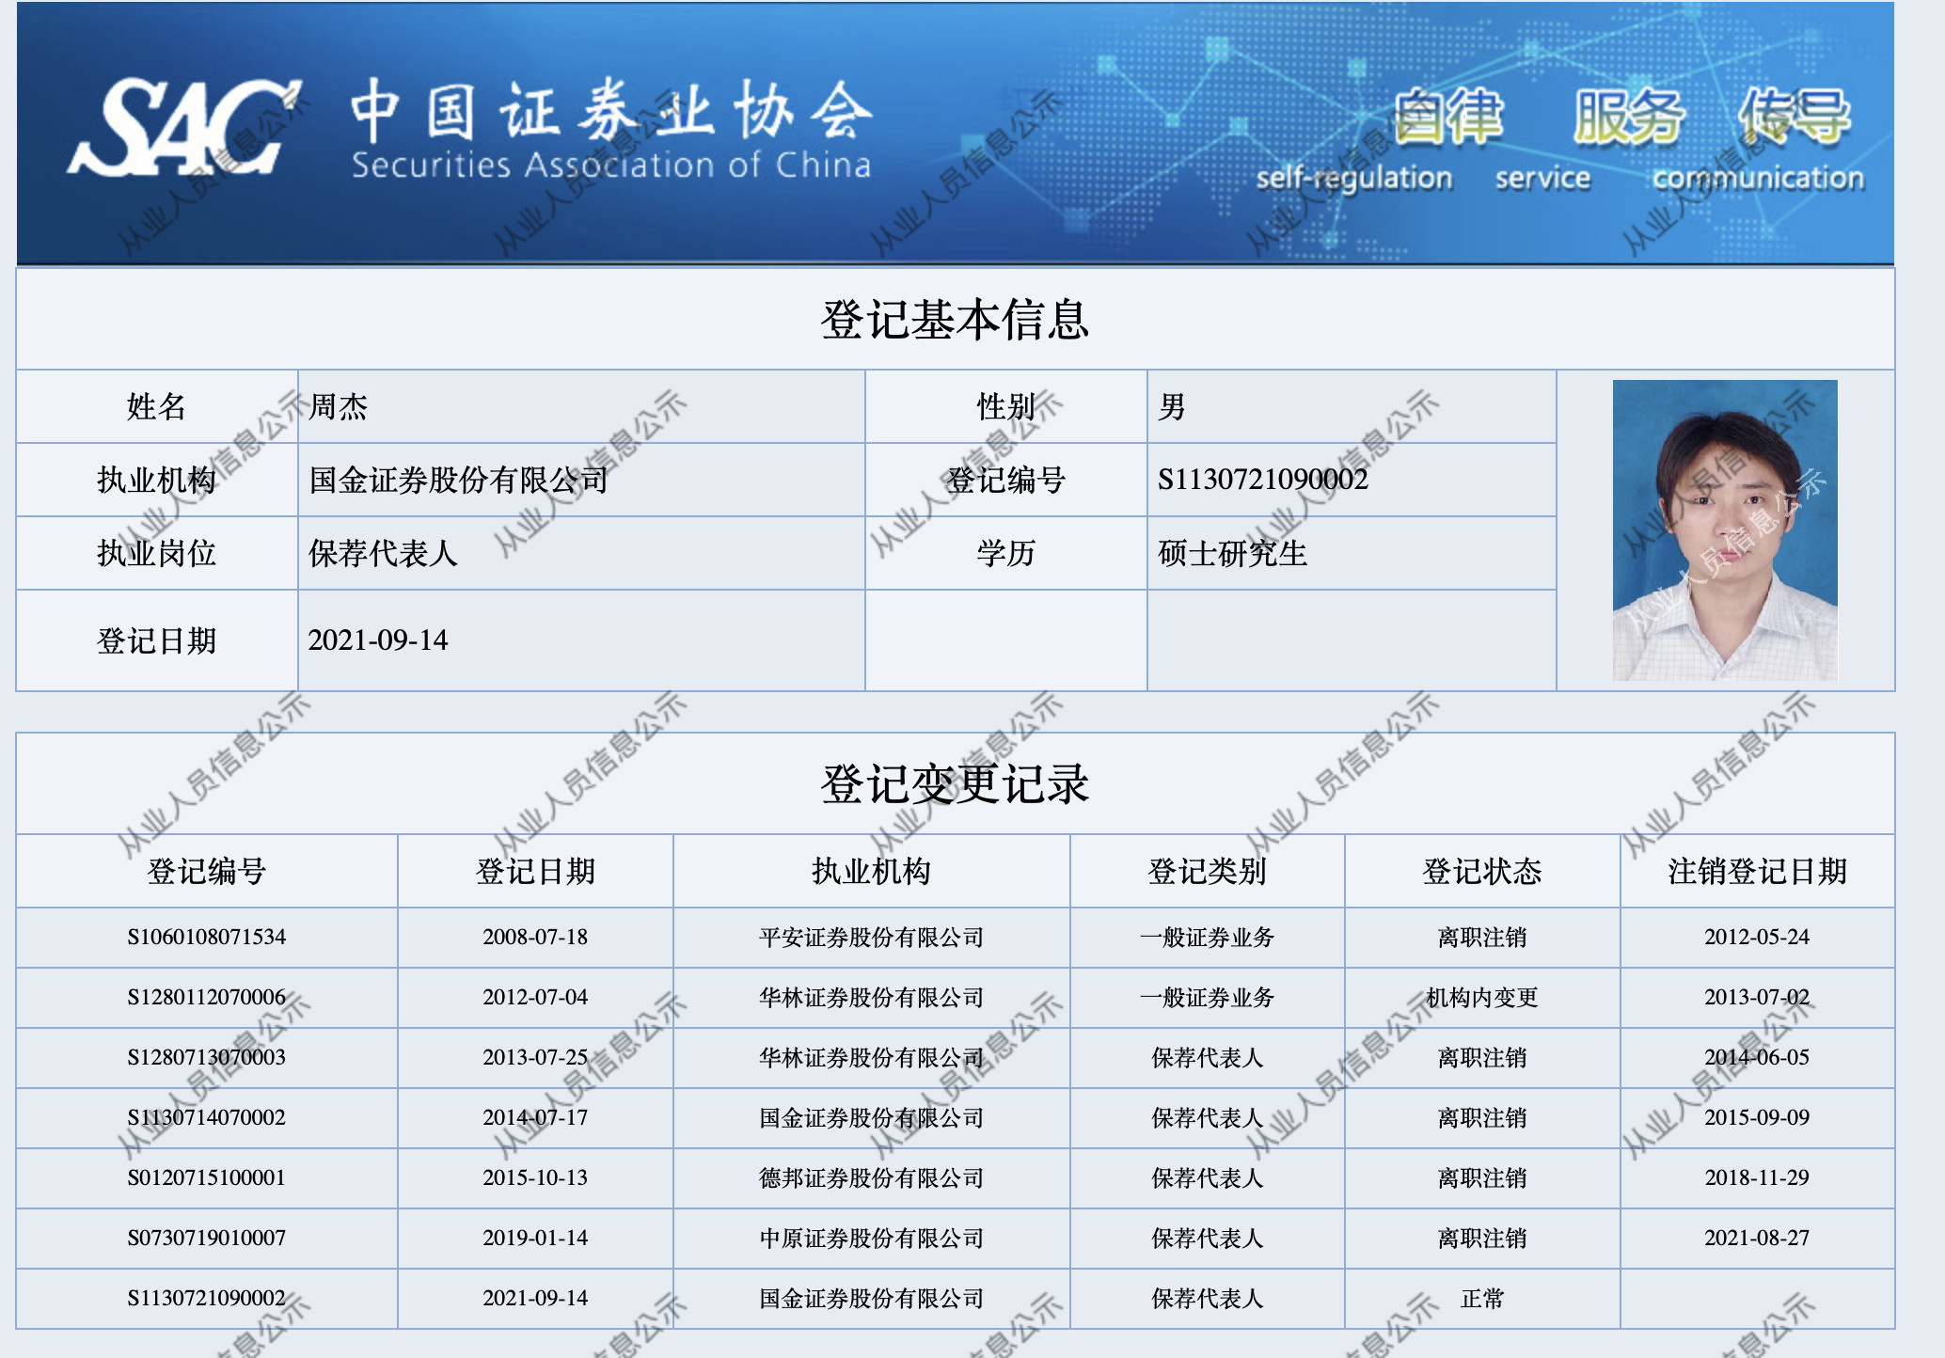
Task: Click the 硕士研究生 education value
Action: (x=1232, y=553)
